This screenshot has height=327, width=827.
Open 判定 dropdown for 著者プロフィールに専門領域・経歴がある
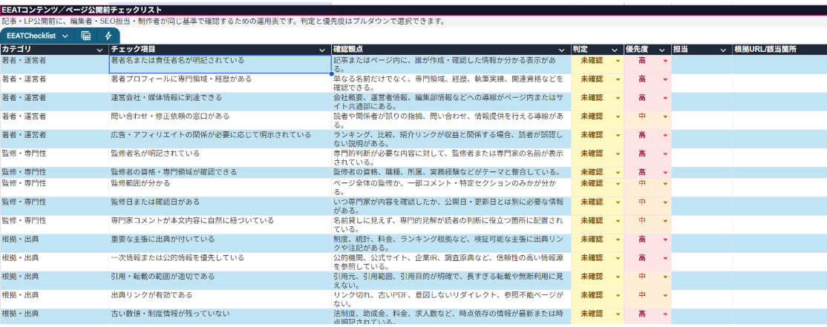point(618,79)
